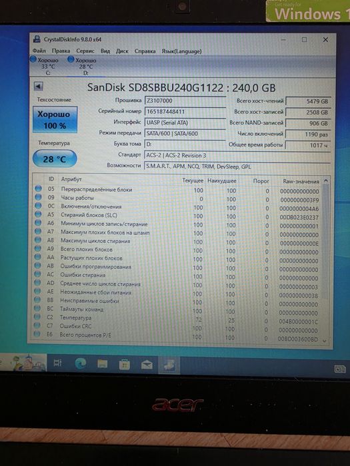
Task: Click the transfer mode field SATA/600 | SATA/600
Action: click(185, 133)
